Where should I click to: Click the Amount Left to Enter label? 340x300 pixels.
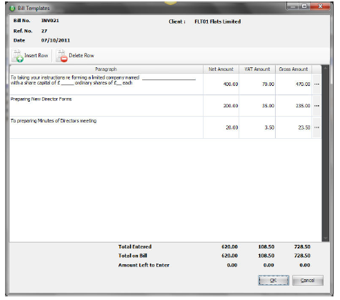(144, 265)
